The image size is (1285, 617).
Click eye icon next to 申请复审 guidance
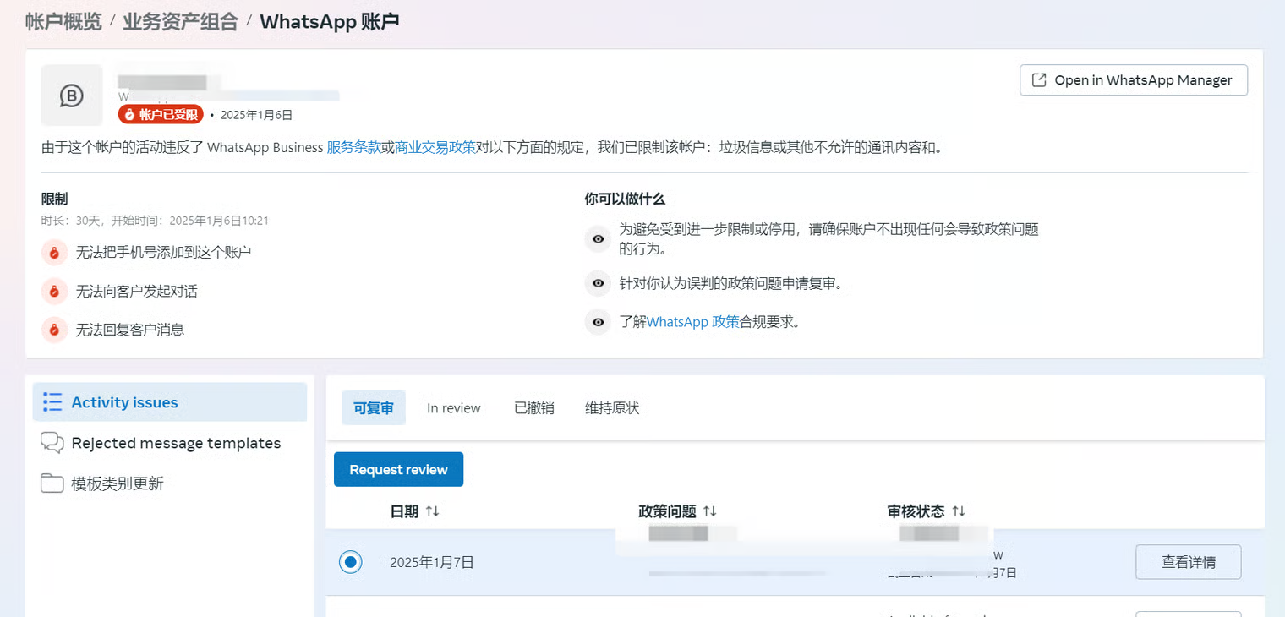coord(598,283)
